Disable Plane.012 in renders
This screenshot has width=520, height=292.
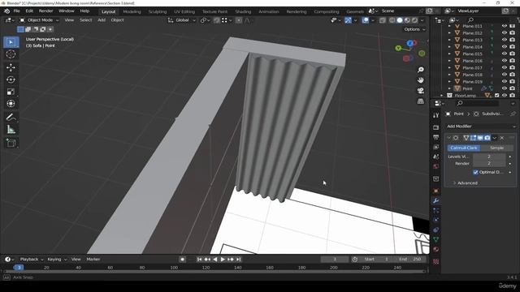[512, 32]
